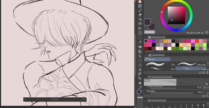This screenshot has width=209, height=108.
Task: Click the hue ring marker on color wheel
Action: [x=162, y=12]
